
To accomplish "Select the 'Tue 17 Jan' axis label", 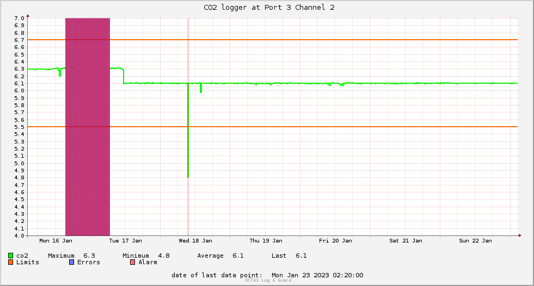I will point(125,241).
